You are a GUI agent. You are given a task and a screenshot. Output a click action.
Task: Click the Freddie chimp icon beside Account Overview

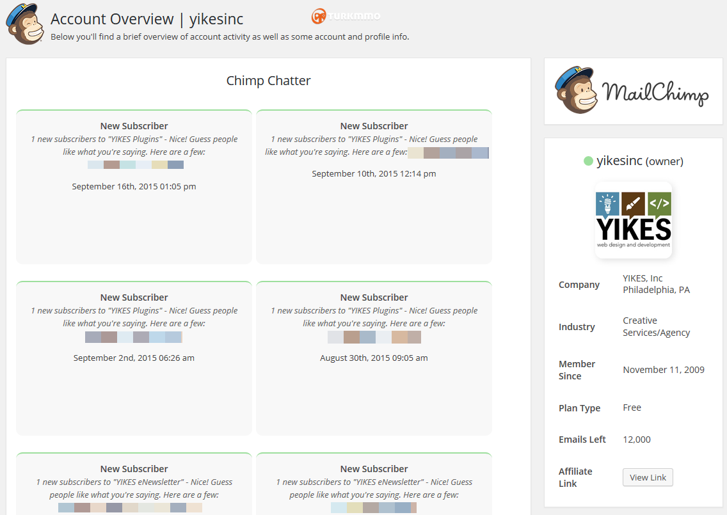click(x=25, y=24)
